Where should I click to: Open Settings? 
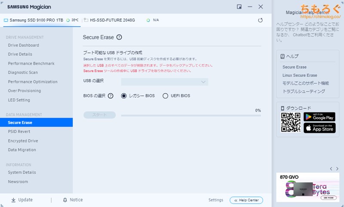[216, 200]
